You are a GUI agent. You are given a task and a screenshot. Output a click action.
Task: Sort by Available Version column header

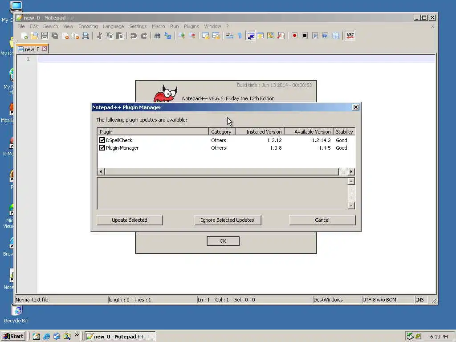(309, 132)
